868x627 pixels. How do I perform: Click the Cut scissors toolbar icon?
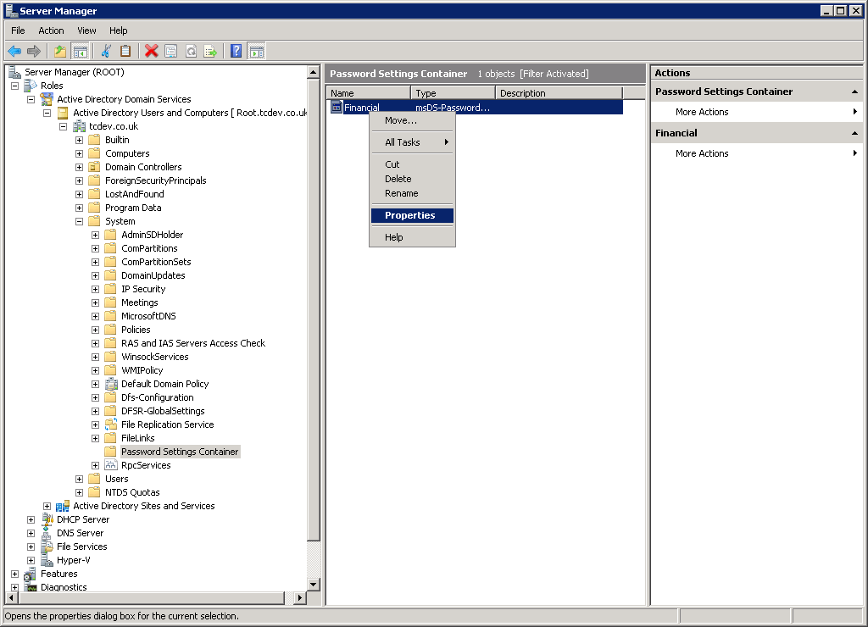(x=106, y=52)
